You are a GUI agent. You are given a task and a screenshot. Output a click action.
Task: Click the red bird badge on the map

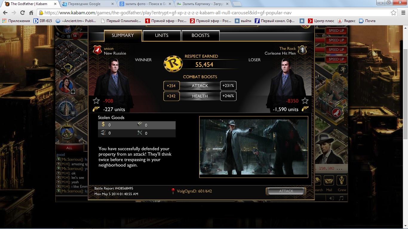337,113
